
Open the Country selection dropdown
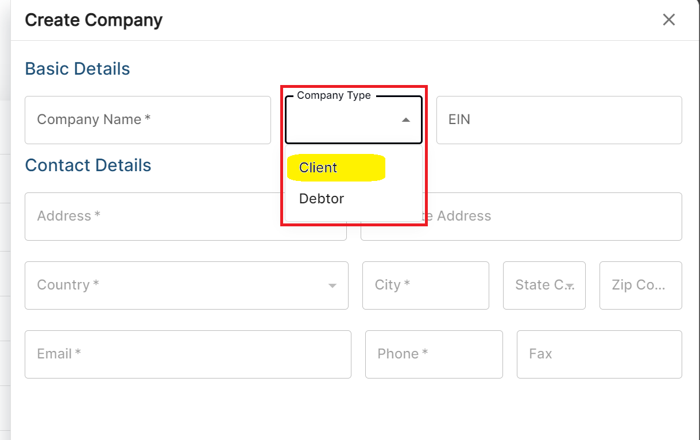coord(187,285)
